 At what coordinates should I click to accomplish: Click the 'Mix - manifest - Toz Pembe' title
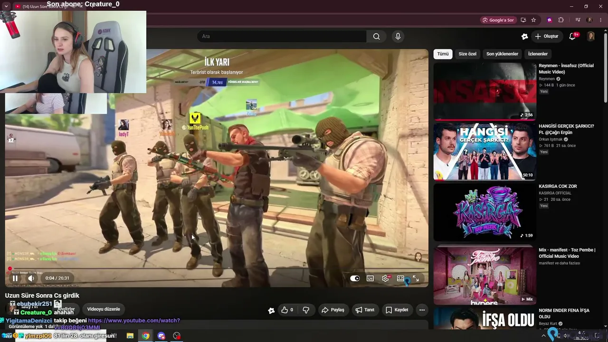point(567,253)
